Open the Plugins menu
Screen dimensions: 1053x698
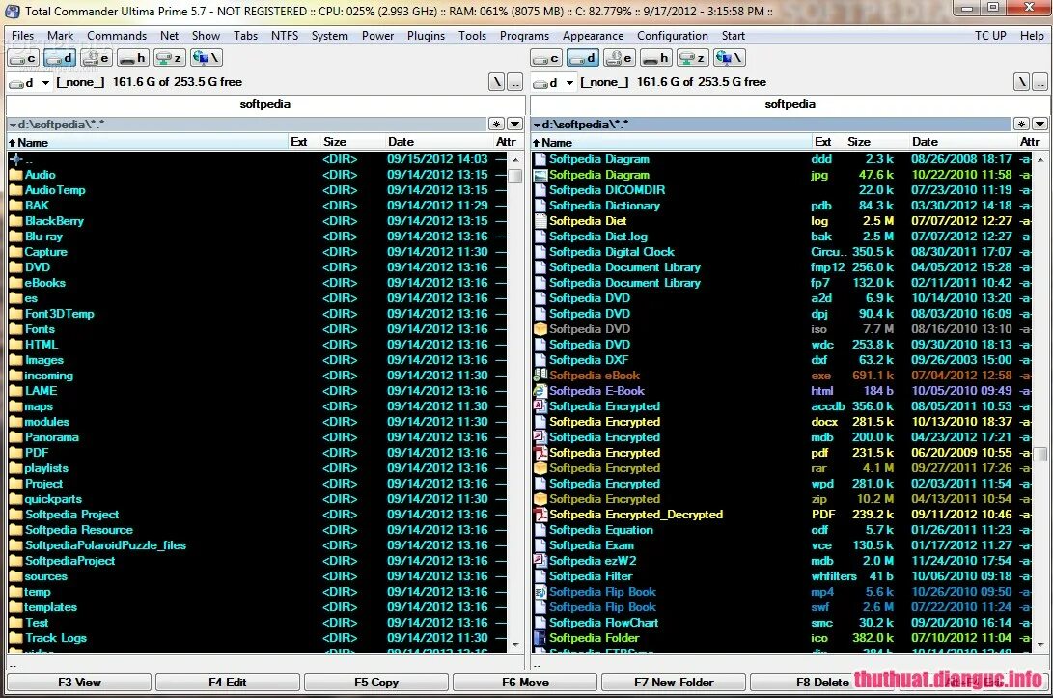[426, 36]
